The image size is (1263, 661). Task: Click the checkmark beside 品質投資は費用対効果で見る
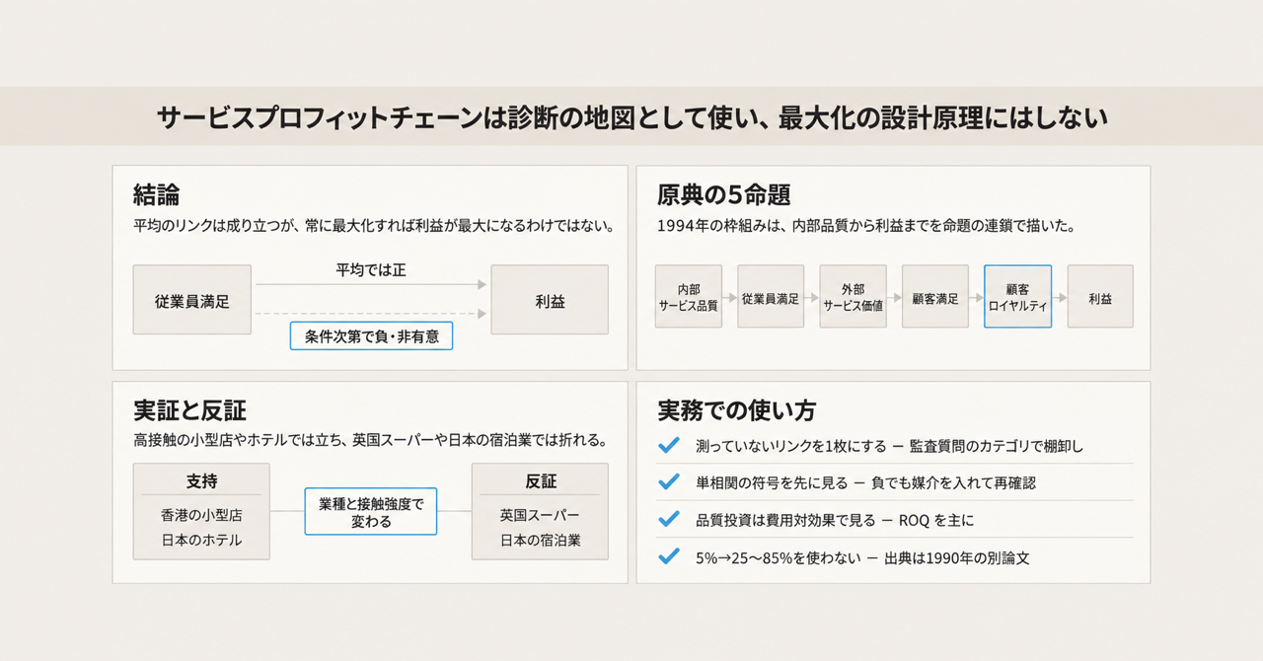(669, 520)
